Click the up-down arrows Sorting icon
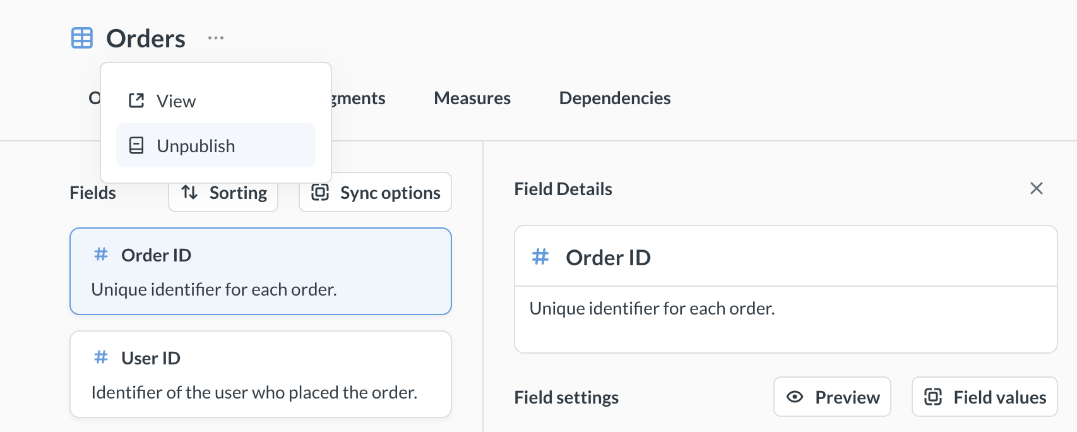 [189, 193]
